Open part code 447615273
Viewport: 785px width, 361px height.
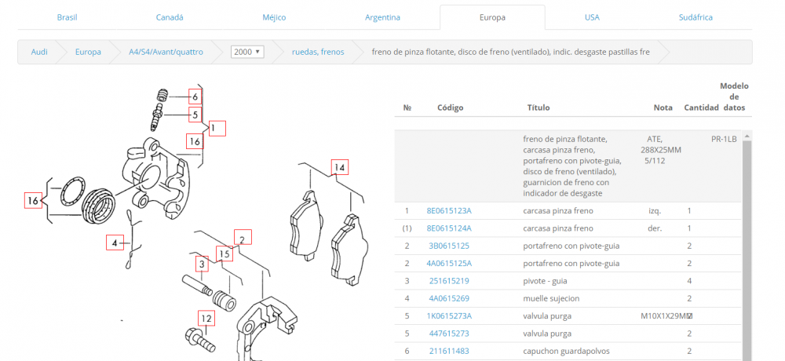pyautogui.click(x=449, y=334)
